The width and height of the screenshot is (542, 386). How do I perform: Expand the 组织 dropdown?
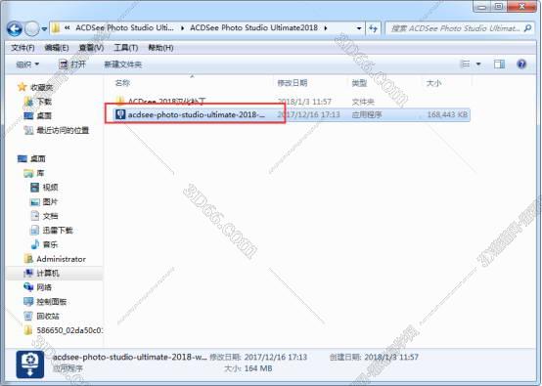tap(27, 64)
